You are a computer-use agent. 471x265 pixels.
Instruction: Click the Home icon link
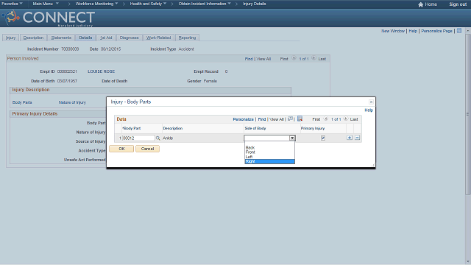pos(428,4)
